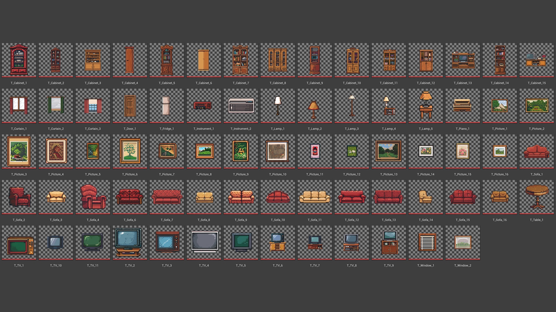The image size is (556, 312).
Task: Open the T_Sofa_11 cream couch sprite
Action: (x=314, y=197)
